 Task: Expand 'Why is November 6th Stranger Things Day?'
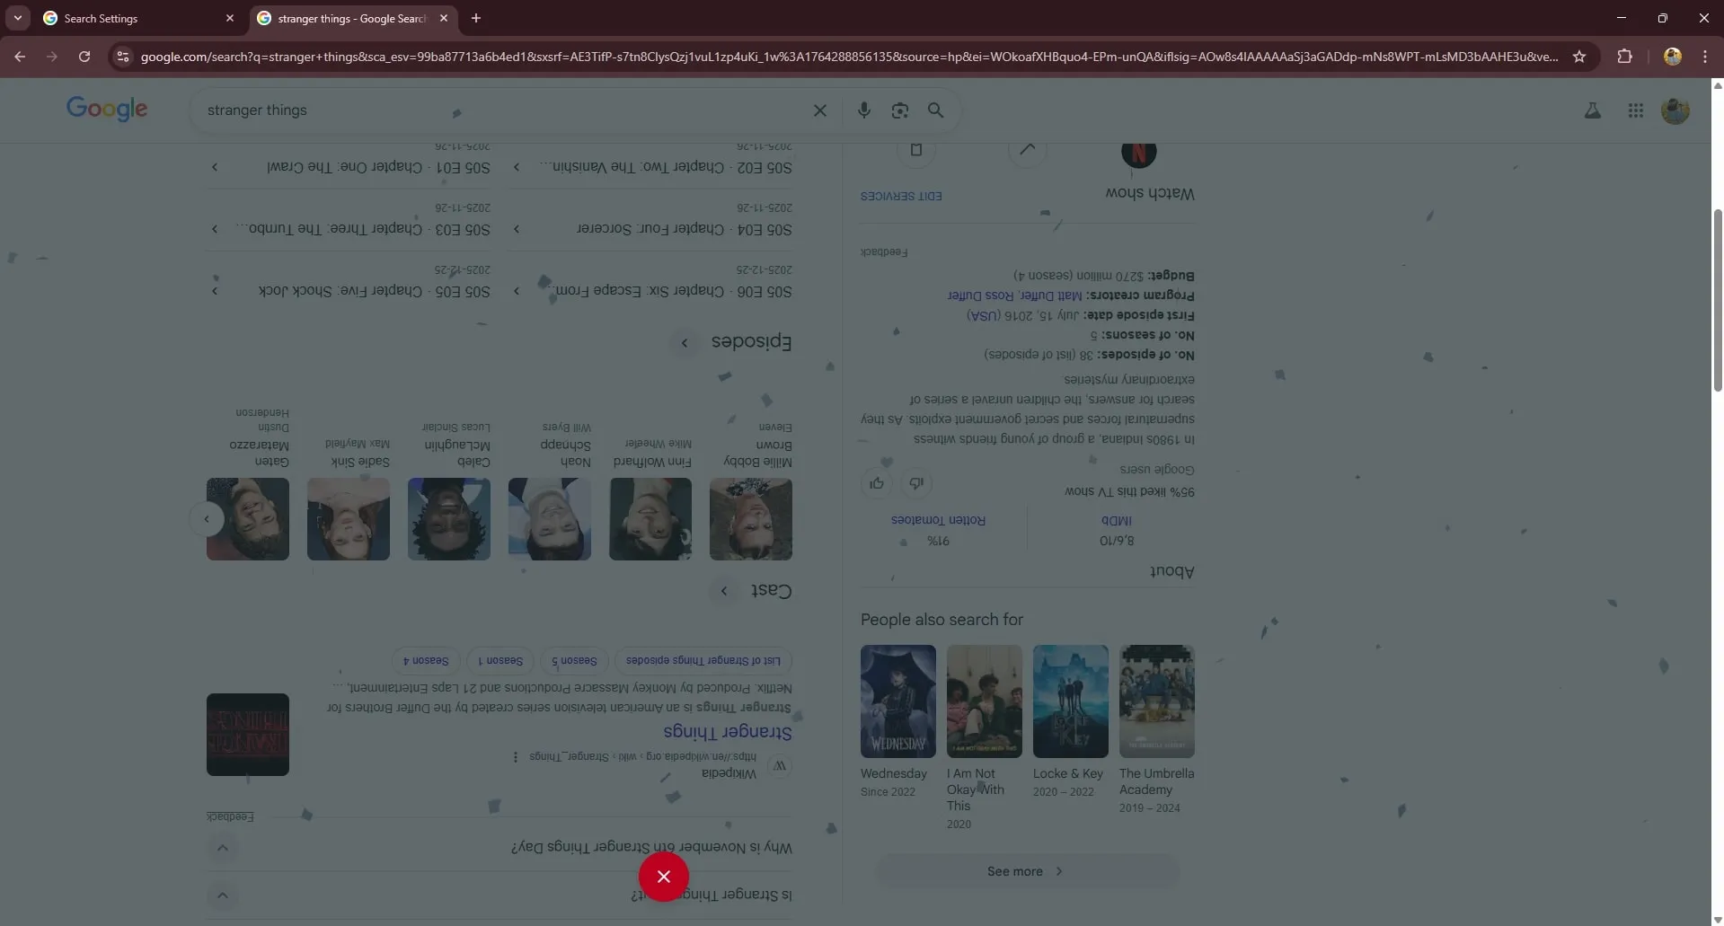[223, 848]
